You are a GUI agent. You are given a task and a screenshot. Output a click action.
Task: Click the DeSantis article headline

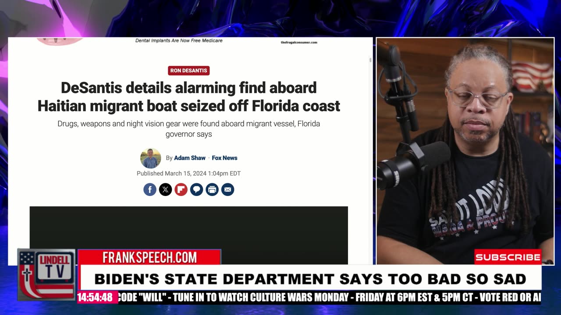pos(189,97)
